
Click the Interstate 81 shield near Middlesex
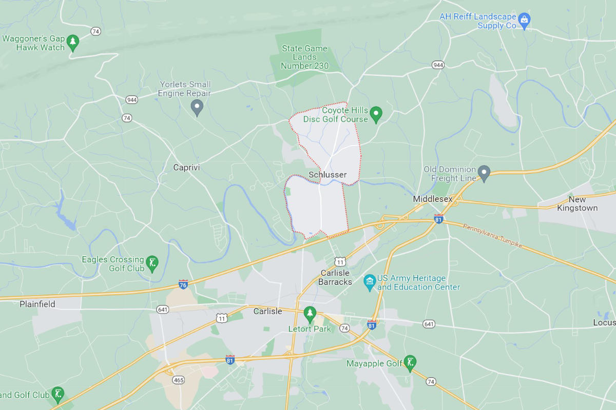point(438,218)
